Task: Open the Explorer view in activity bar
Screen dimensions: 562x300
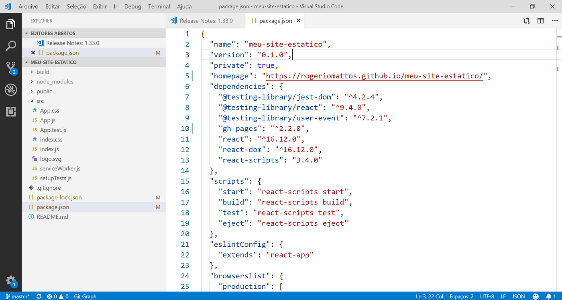Action: point(11,24)
